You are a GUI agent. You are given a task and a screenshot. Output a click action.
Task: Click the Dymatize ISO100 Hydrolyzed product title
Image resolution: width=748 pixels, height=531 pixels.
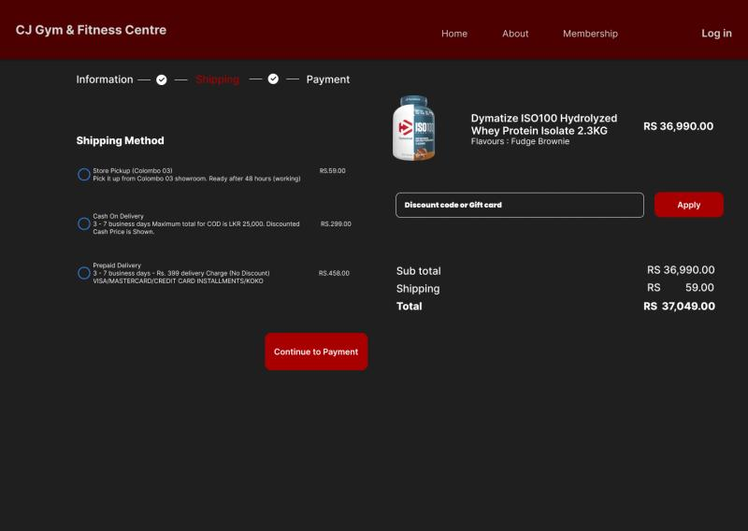click(x=544, y=124)
